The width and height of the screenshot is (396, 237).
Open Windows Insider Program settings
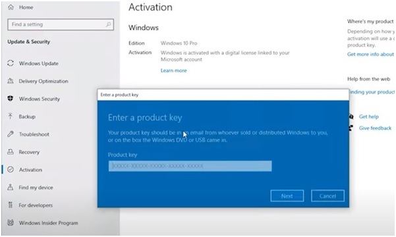49,223
